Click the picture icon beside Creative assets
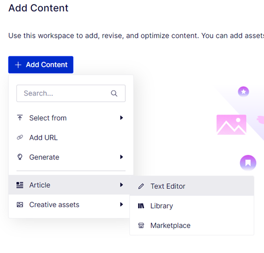Image resolution: width=264 pixels, height=253 pixels. (20, 205)
